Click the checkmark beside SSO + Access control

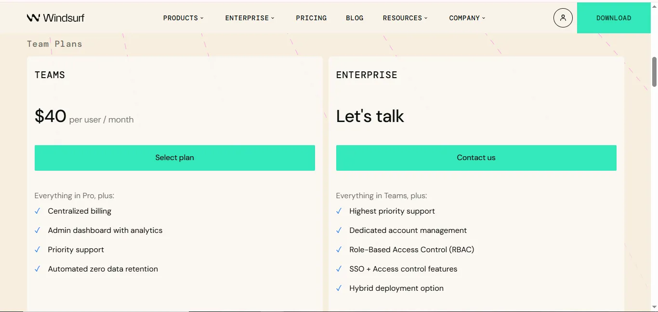(339, 269)
